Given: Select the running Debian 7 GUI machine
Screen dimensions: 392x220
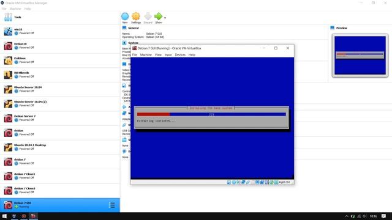Looking at the screenshot, I should [60, 205].
